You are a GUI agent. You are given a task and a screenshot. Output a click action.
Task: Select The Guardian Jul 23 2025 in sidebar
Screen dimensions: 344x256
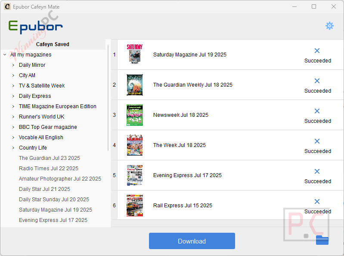(x=50, y=158)
